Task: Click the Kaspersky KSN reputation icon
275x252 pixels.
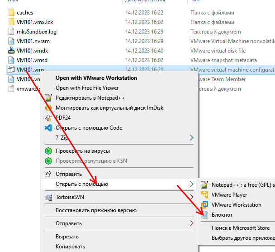Action: point(48,161)
